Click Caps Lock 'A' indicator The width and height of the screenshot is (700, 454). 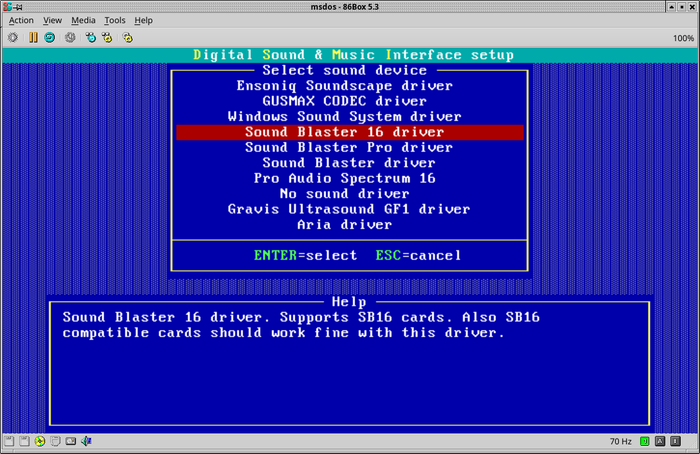pos(660,441)
